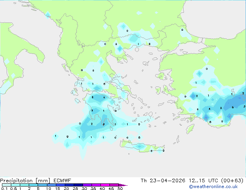
Task: Open the weatheronline.co.uk credit link
Action: tap(213, 187)
